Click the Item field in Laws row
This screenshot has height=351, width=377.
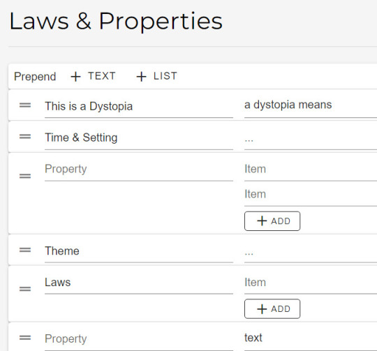point(311,283)
